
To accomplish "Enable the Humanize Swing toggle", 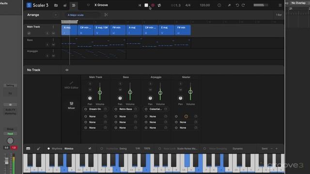I will coord(102,148).
